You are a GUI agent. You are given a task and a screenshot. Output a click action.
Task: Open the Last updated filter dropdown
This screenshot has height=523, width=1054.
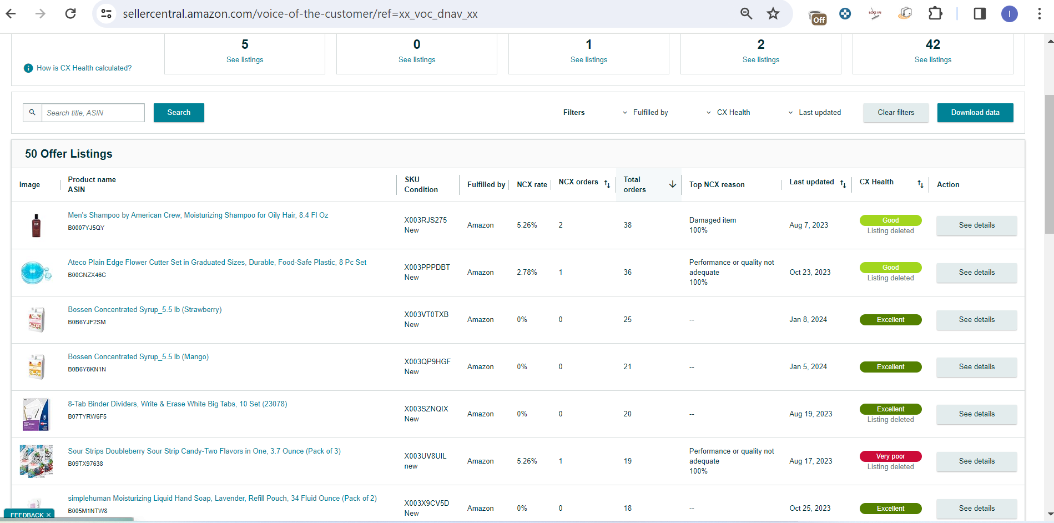[x=814, y=113]
